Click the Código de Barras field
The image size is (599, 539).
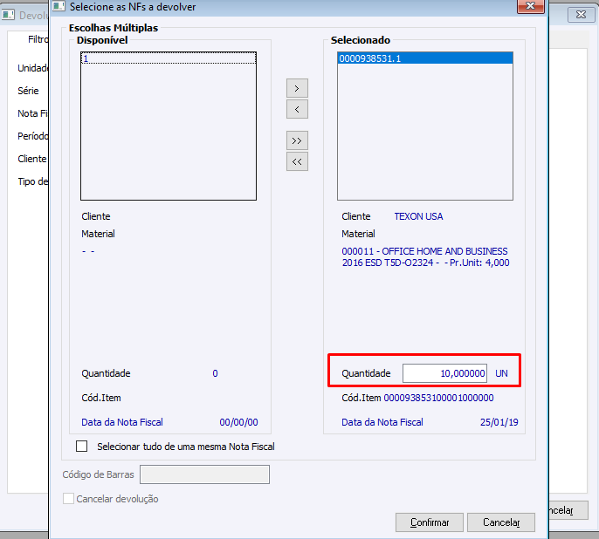pos(204,474)
